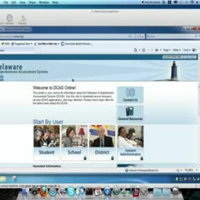Open the Suggested Sites favorites dropdown
This screenshot has height=200, width=200.
pos(22,44)
